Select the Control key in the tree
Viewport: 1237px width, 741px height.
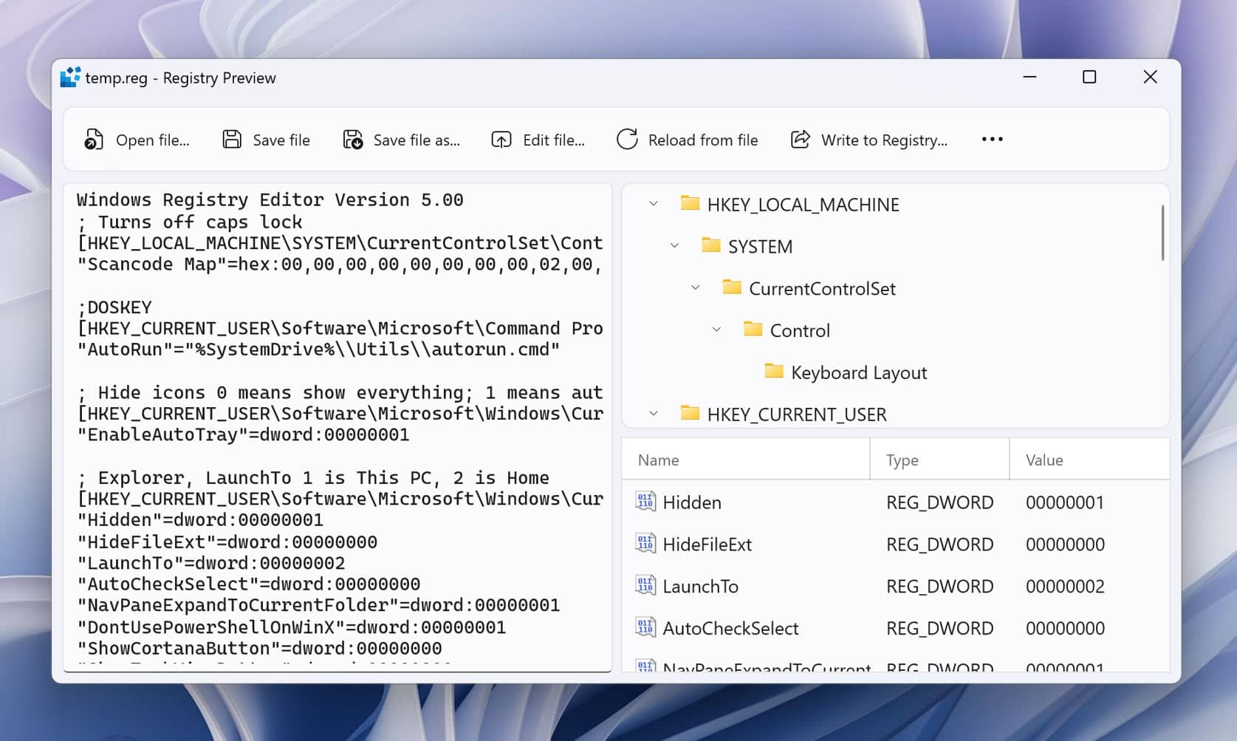coord(800,330)
